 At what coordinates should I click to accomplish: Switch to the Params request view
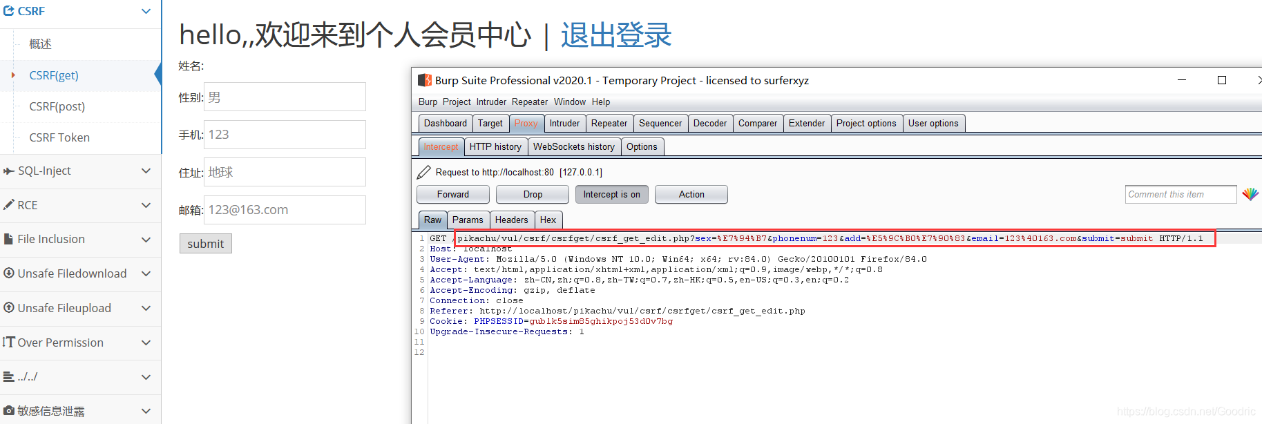(468, 220)
